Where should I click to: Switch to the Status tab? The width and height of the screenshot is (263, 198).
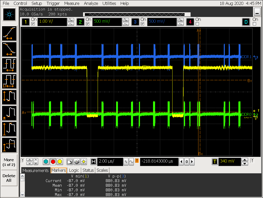88,170
